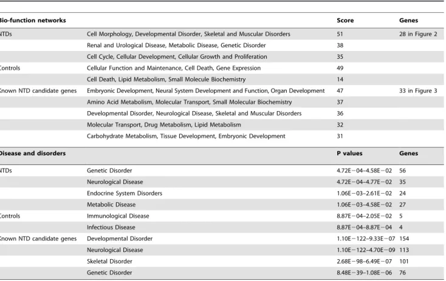
Task: Click '28 in Figure 2' cell
Action: 418,34
